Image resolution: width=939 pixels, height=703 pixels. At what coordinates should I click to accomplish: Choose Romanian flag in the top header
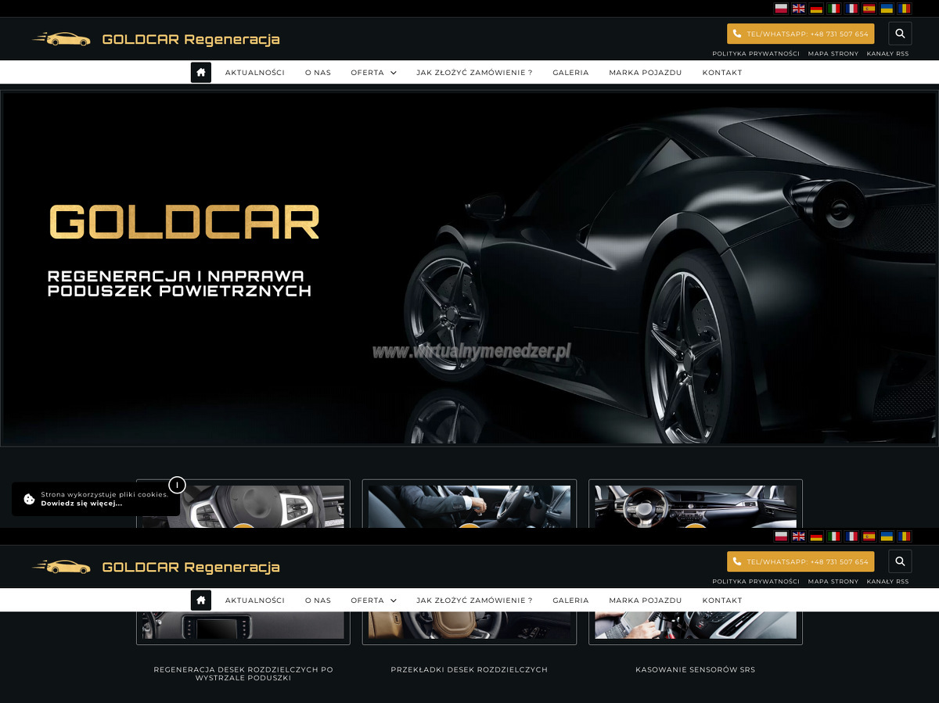click(905, 9)
